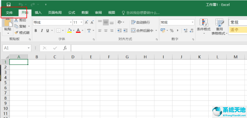Image resolution: width=247 pixels, height=118 pixels.
Task: Open the Quick Access Toolbar customize arrow
Action: pyautogui.click(x=46, y=5)
